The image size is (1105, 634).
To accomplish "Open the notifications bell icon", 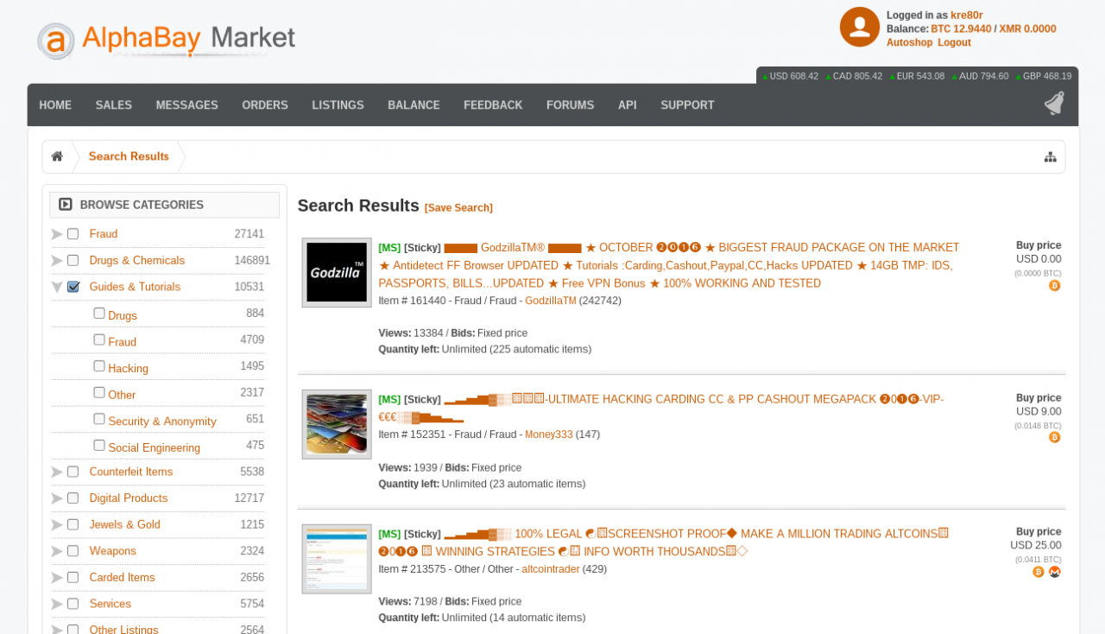I will tap(1054, 102).
